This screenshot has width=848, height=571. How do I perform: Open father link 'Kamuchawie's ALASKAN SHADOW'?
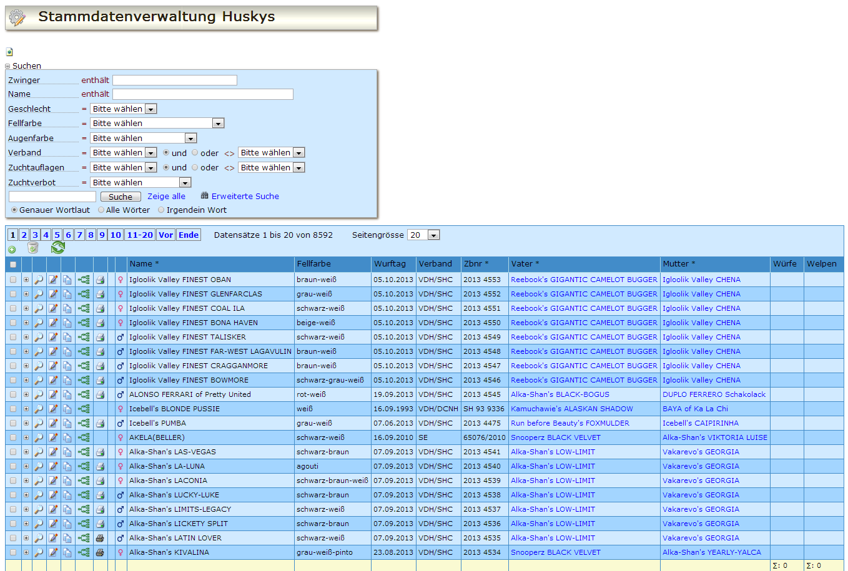pyautogui.click(x=572, y=409)
